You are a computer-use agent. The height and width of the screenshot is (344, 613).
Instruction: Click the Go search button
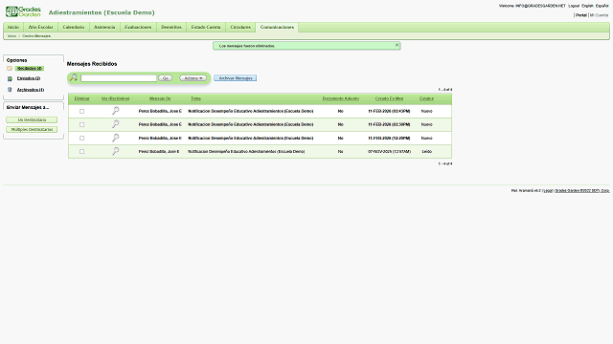pos(166,78)
